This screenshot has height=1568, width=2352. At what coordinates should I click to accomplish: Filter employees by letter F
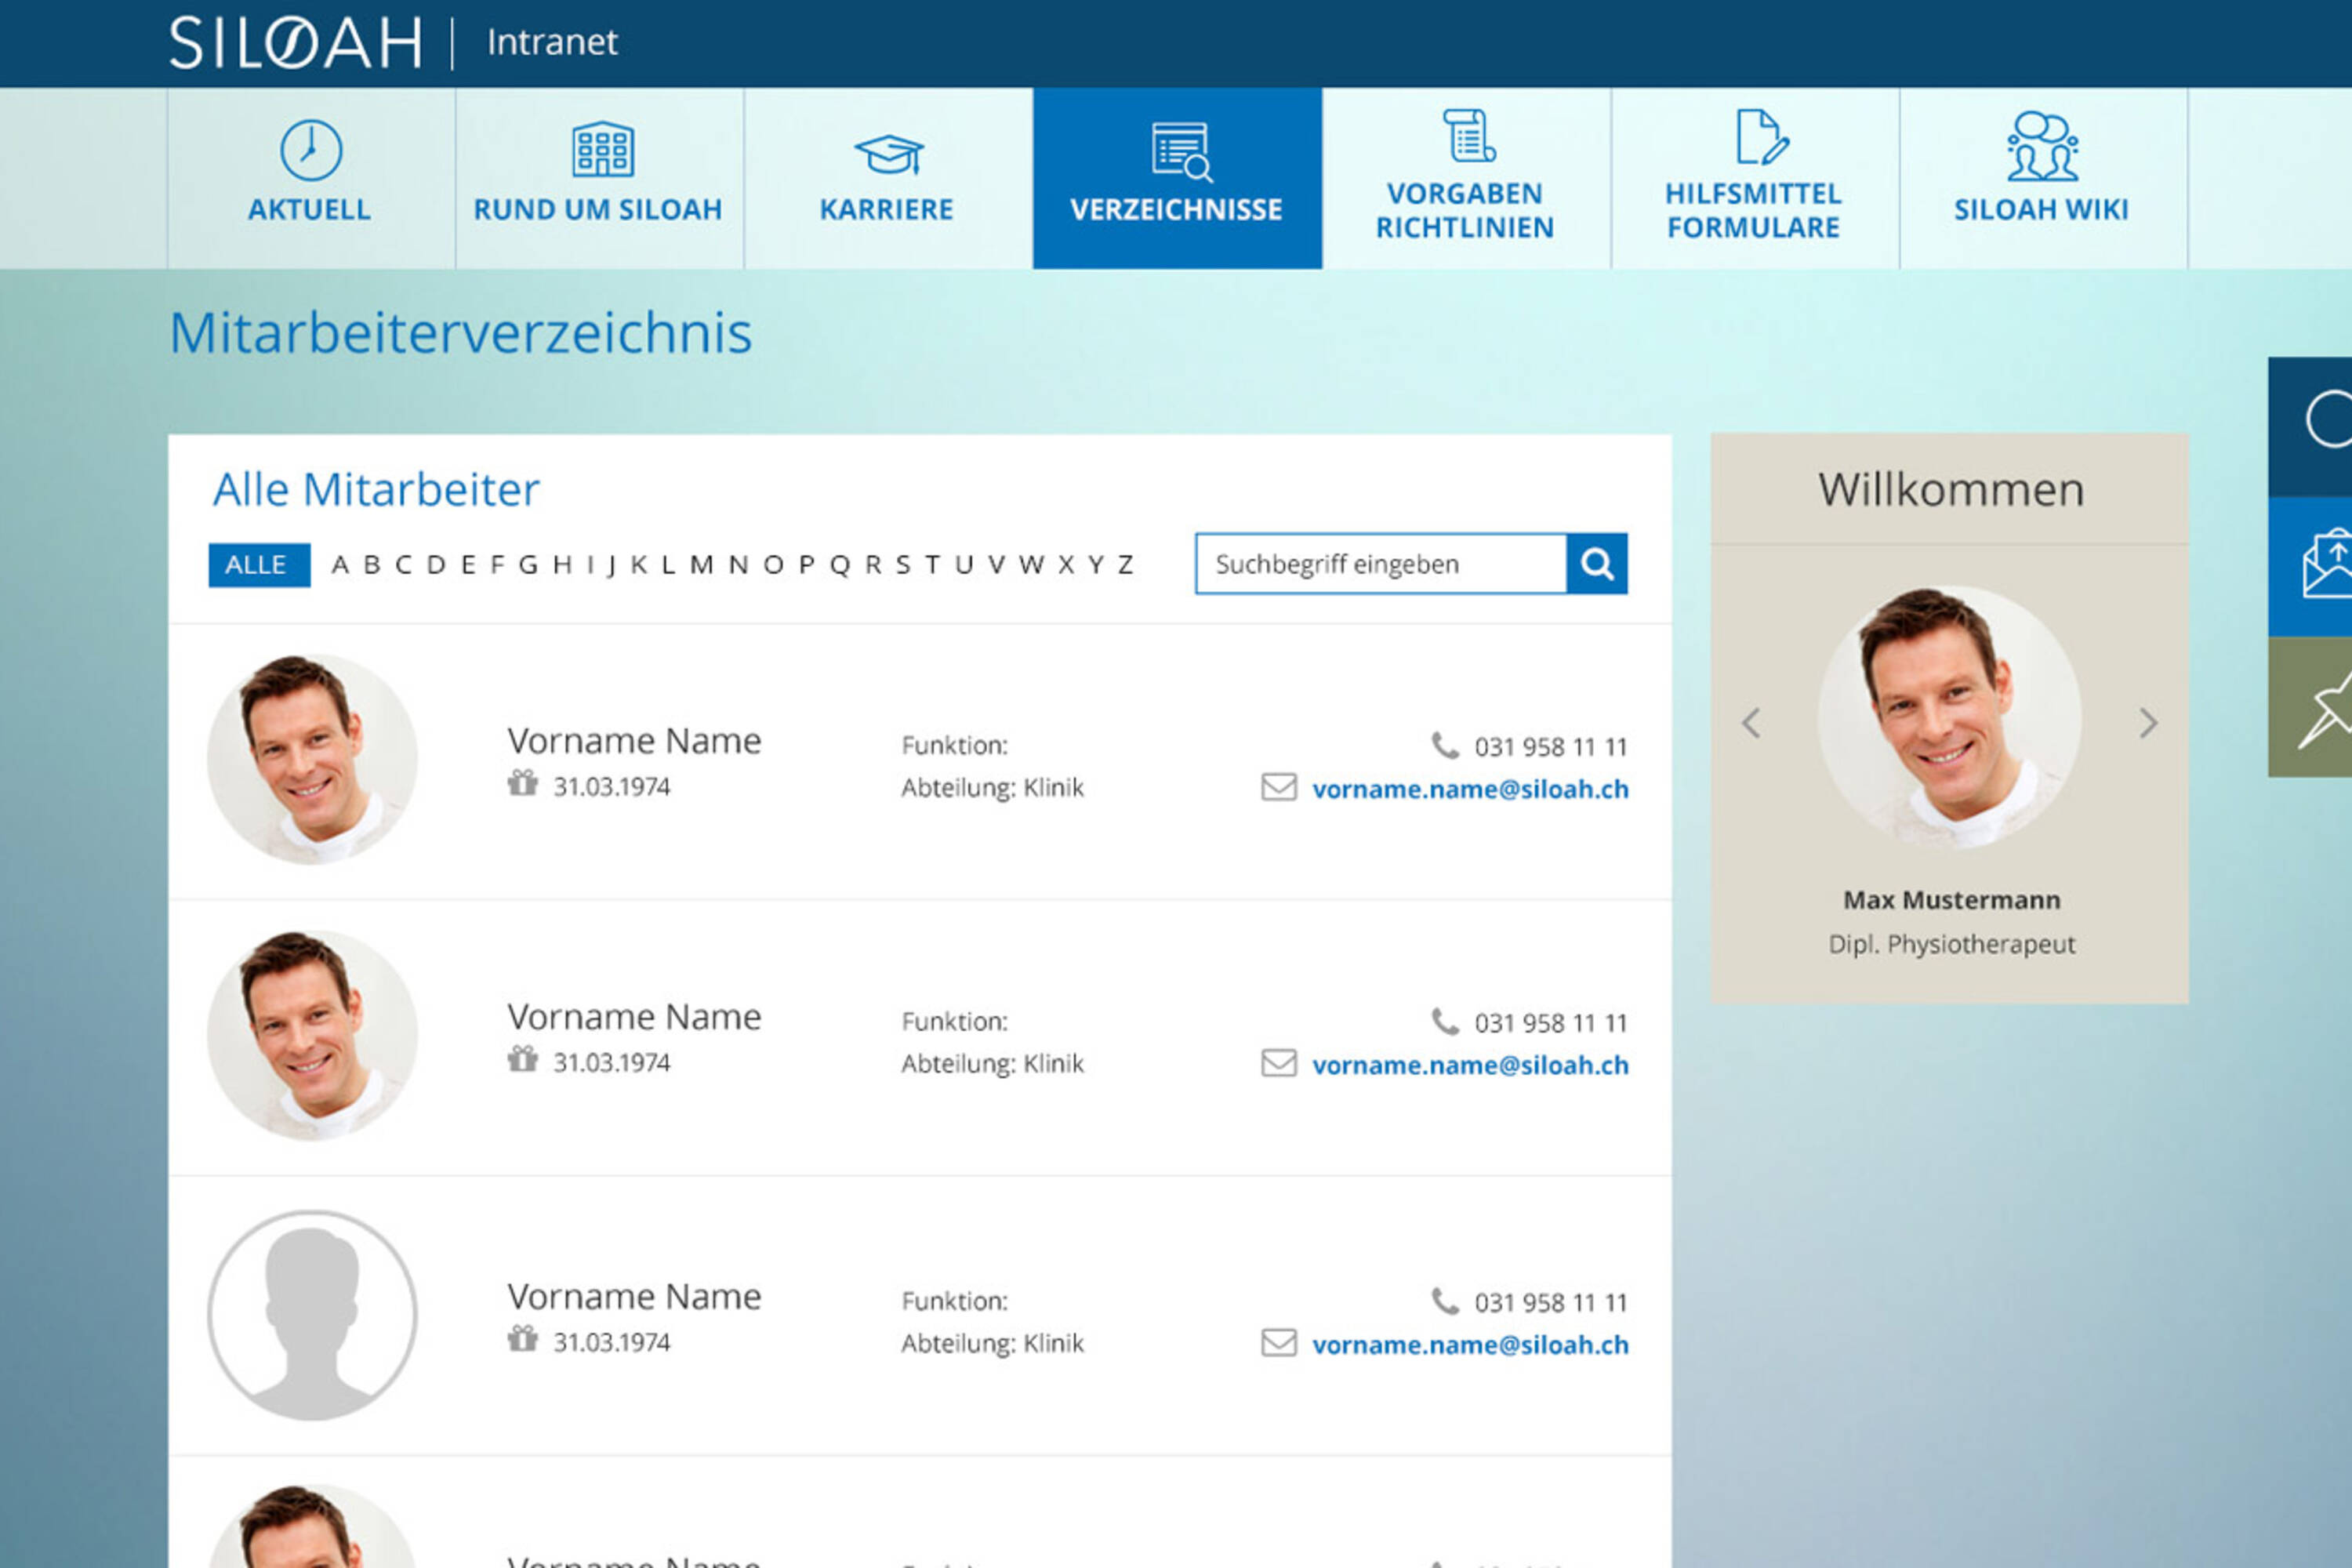click(x=497, y=565)
